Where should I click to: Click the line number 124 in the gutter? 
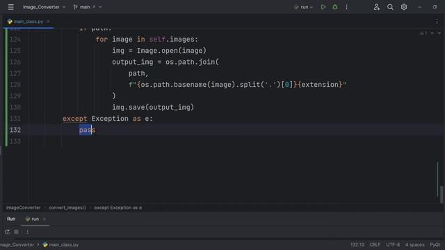tap(15, 39)
